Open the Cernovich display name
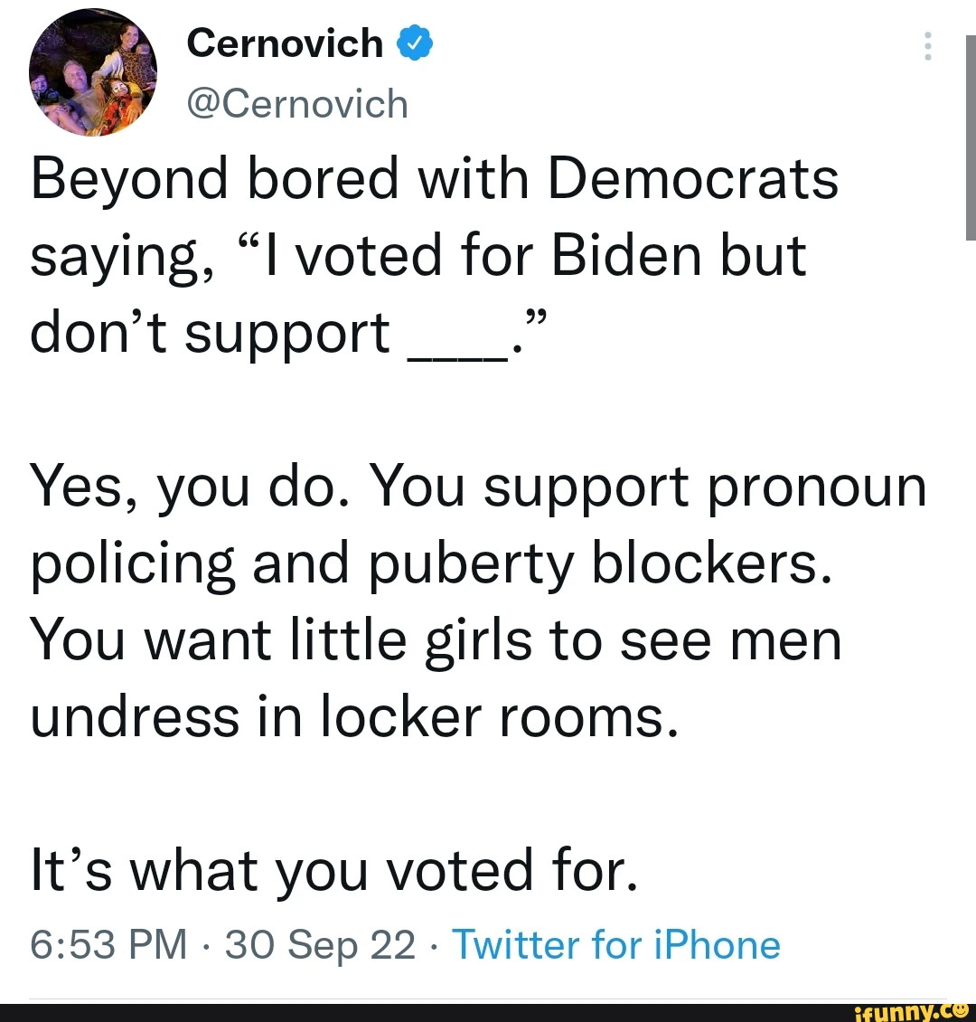Image resolution: width=976 pixels, height=1022 pixels. [285, 43]
